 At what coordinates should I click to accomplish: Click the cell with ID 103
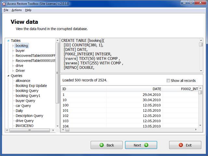click(84, 121)
